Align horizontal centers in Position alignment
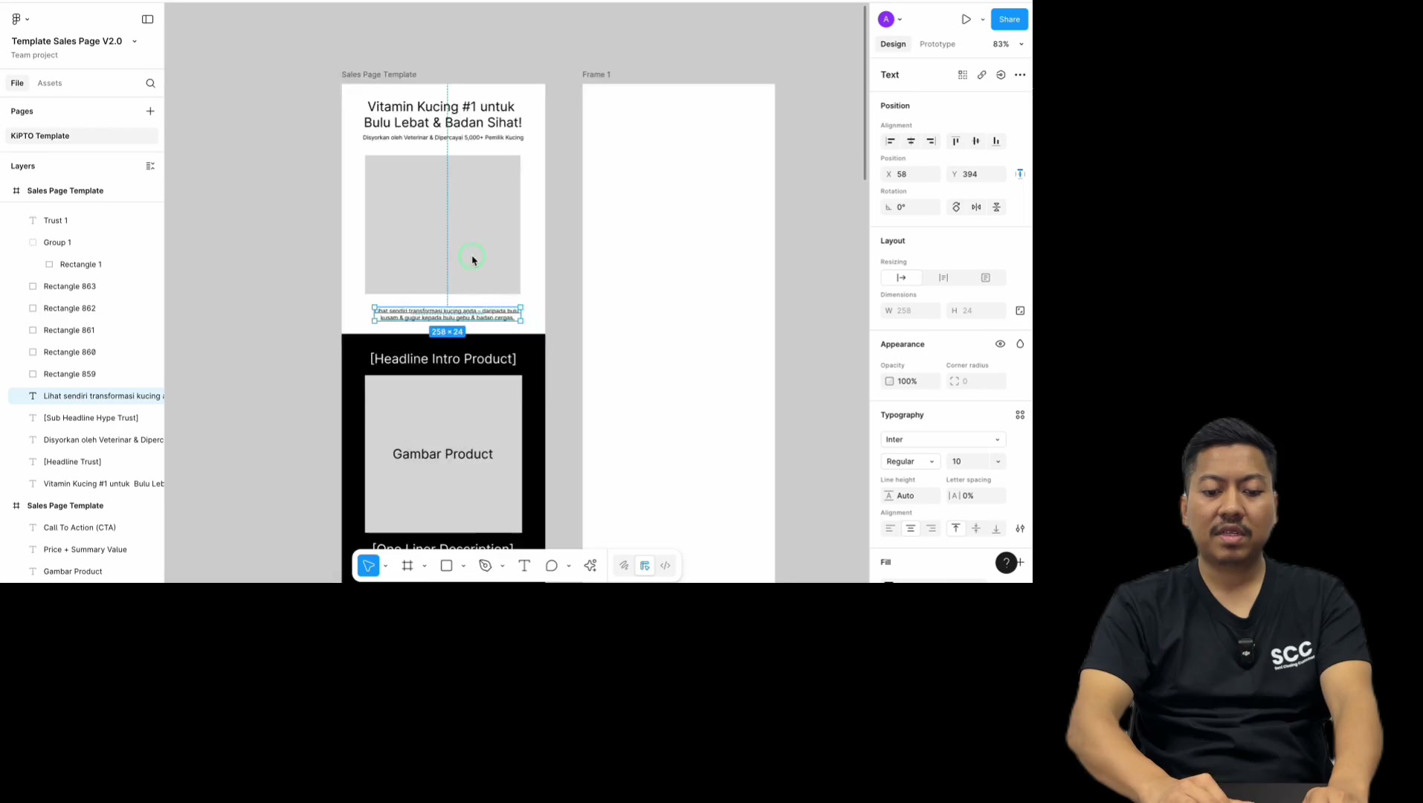 point(911,141)
